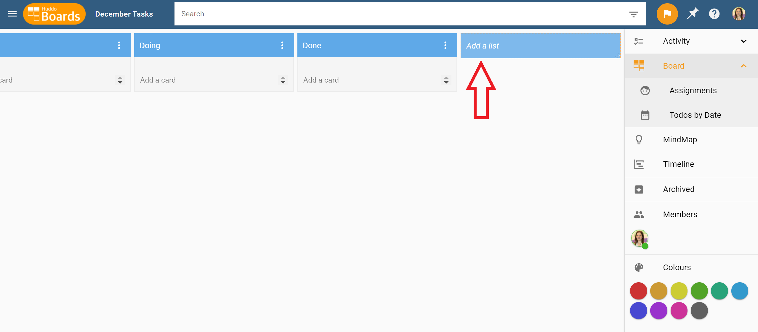Expand the Done list options menu

pos(445,46)
